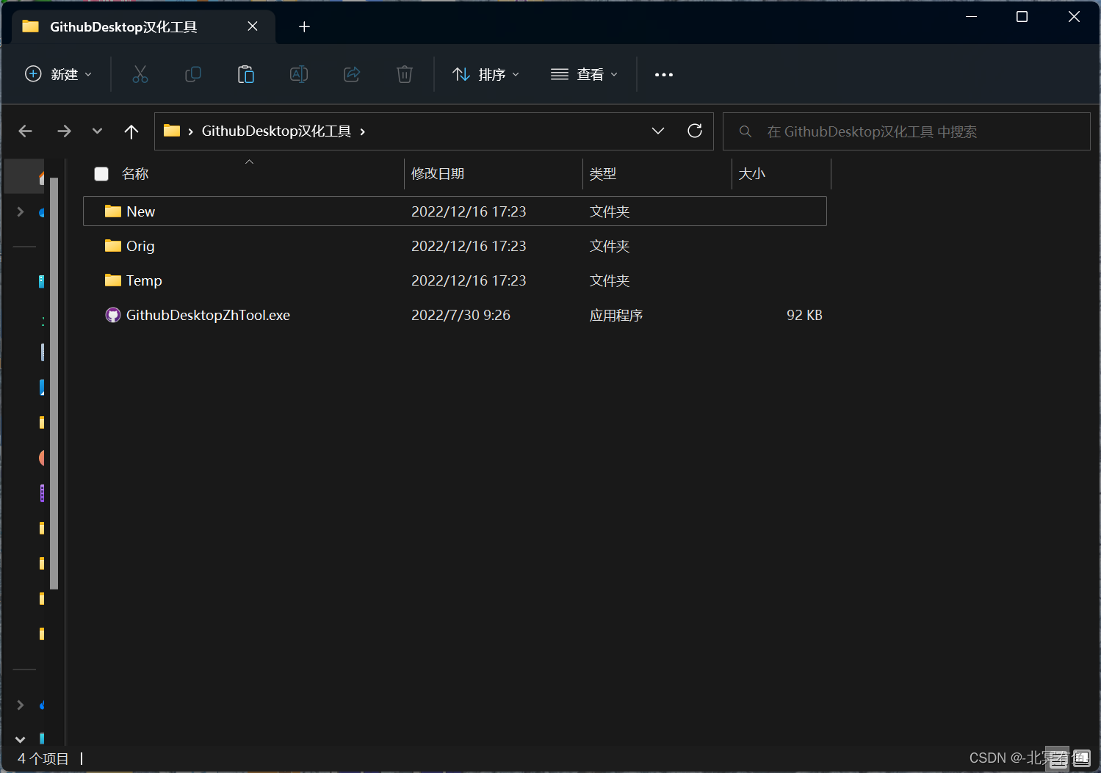The width and height of the screenshot is (1101, 773).
Task: Go forward with the right arrow
Action: click(64, 131)
